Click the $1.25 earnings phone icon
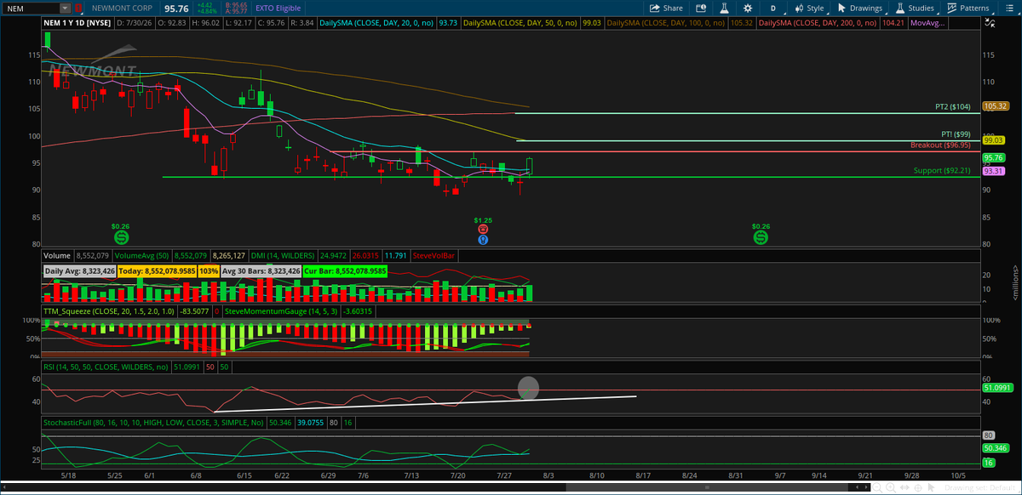Image resolution: width=1022 pixels, height=495 pixels. [x=483, y=229]
